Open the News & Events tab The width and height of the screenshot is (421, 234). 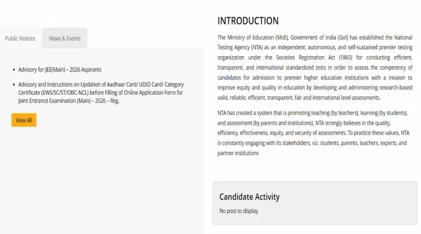click(x=64, y=39)
